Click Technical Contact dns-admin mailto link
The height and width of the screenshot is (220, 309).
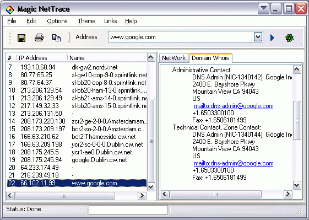tap(234, 163)
